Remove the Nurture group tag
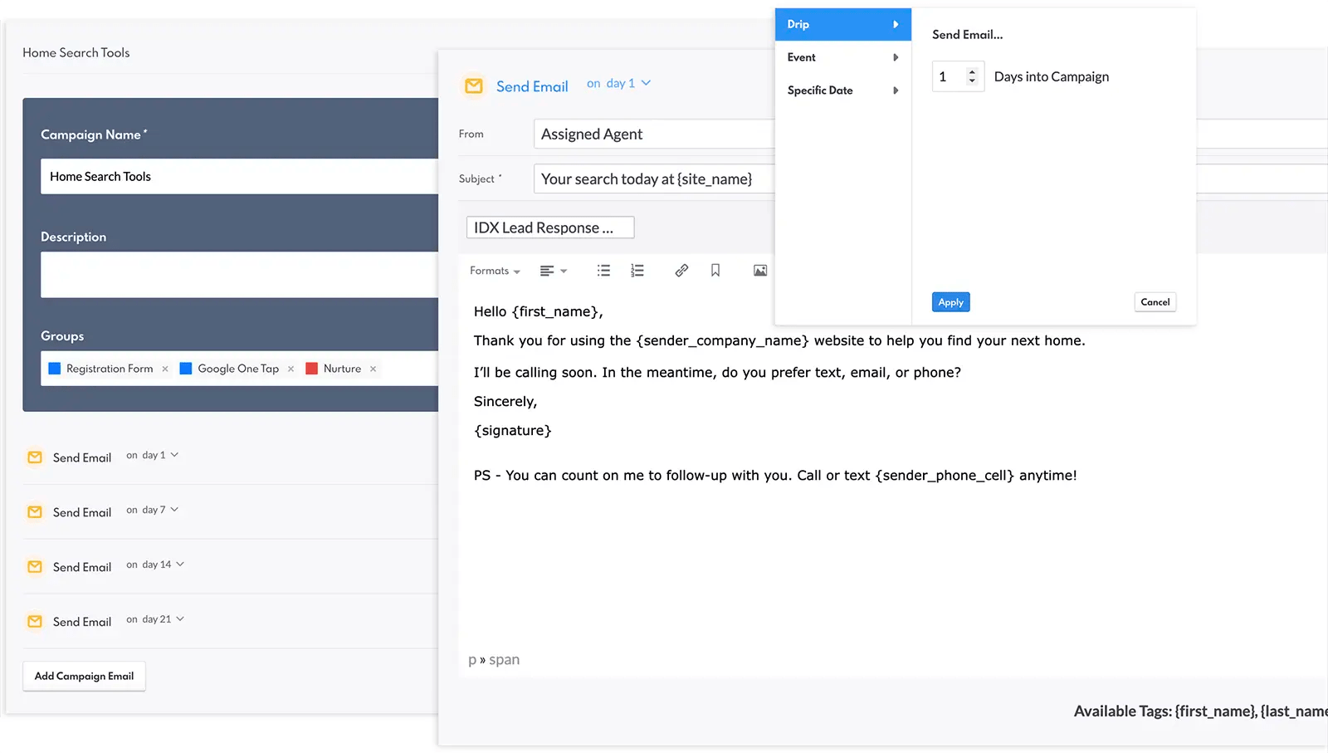 (373, 369)
